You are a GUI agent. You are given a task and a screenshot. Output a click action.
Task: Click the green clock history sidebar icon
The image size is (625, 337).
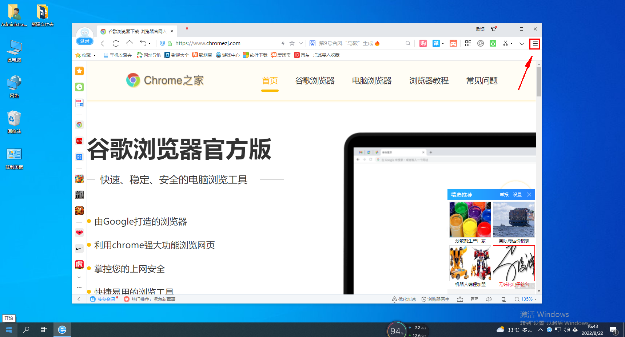79,87
